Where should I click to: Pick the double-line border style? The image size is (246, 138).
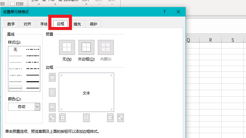[x=33, y=88]
